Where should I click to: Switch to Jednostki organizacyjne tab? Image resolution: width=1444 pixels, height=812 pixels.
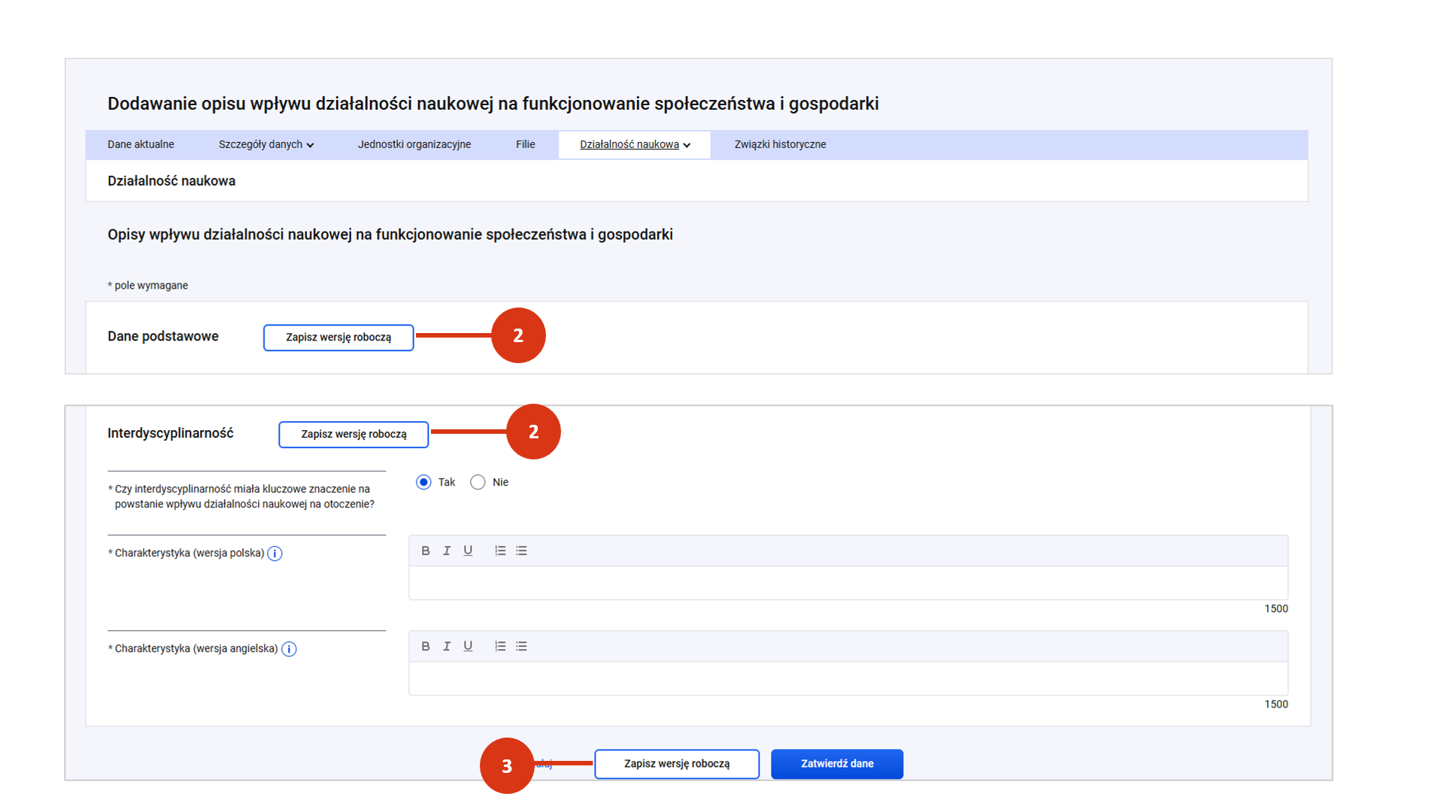click(414, 144)
